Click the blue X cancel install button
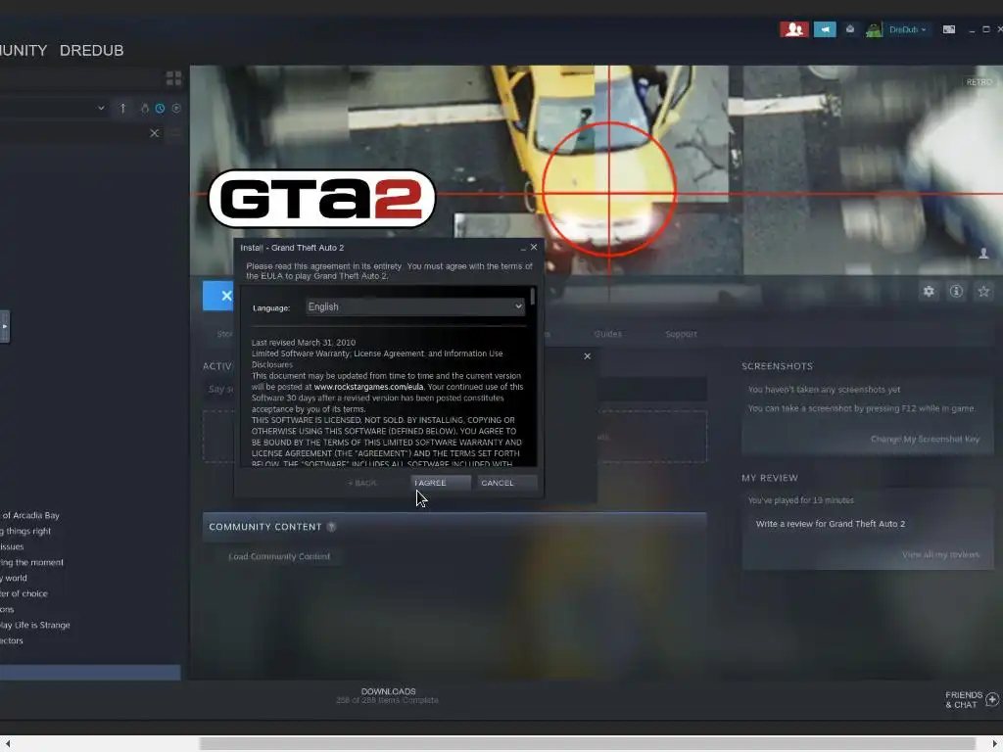The width and height of the screenshot is (1003, 752). [218, 296]
